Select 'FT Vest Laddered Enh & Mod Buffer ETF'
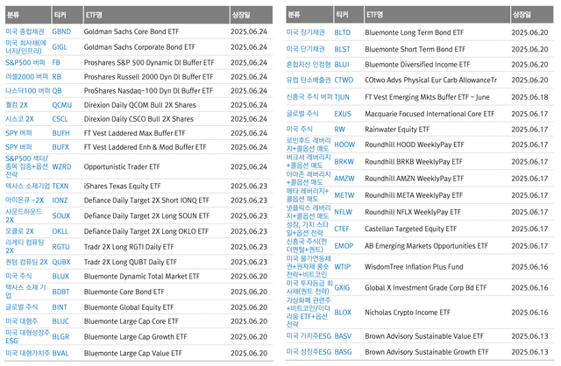The width and height of the screenshot is (561, 366). coord(145,147)
